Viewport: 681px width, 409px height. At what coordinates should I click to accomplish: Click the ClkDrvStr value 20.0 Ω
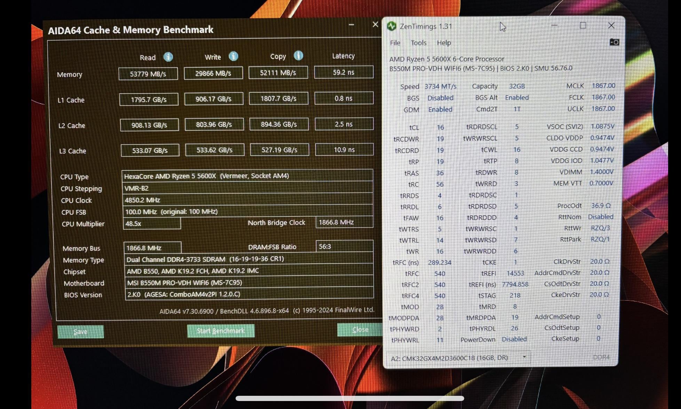pos(600,261)
